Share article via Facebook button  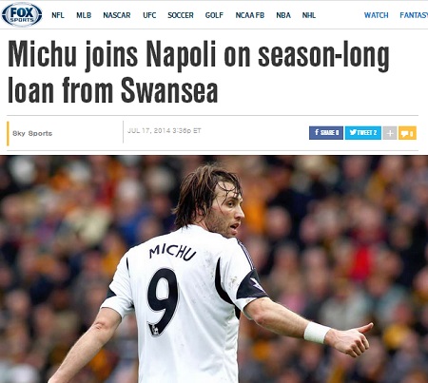click(326, 133)
